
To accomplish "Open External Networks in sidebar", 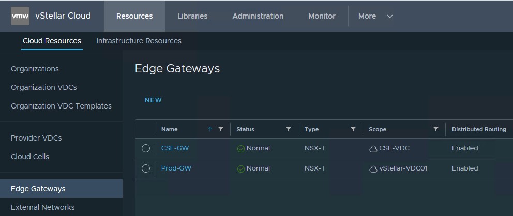I will click(42, 207).
